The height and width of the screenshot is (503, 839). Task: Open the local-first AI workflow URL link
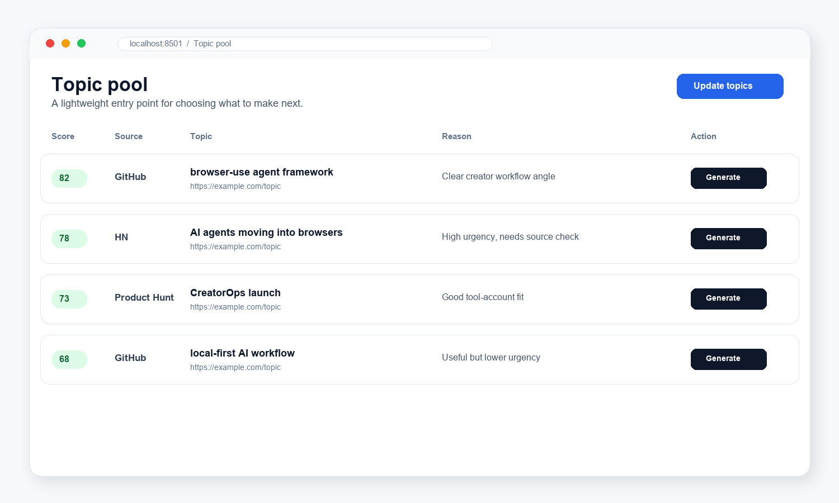click(x=235, y=367)
